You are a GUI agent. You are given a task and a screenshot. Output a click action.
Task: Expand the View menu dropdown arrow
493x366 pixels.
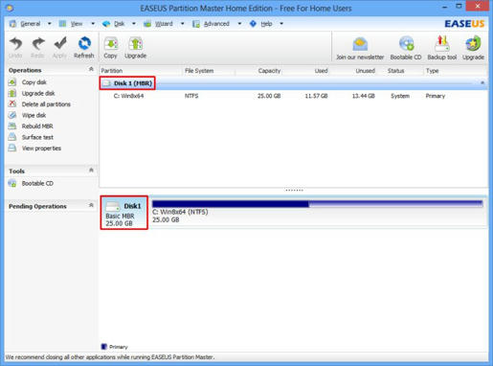(x=93, y=24)
